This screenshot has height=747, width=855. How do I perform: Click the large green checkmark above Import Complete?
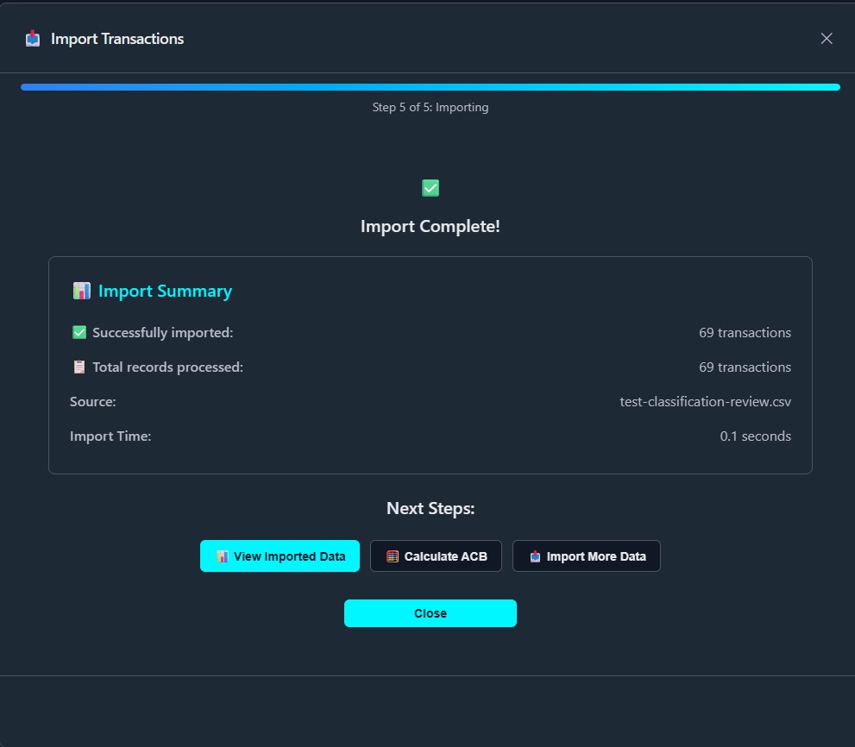[x=431, y=188]
